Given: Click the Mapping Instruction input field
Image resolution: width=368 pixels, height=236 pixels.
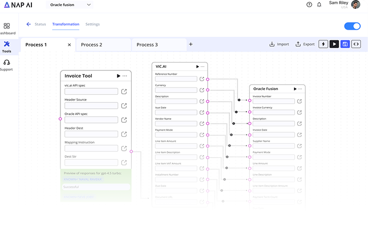Looking at the screenshot, I should coord(91,149).
